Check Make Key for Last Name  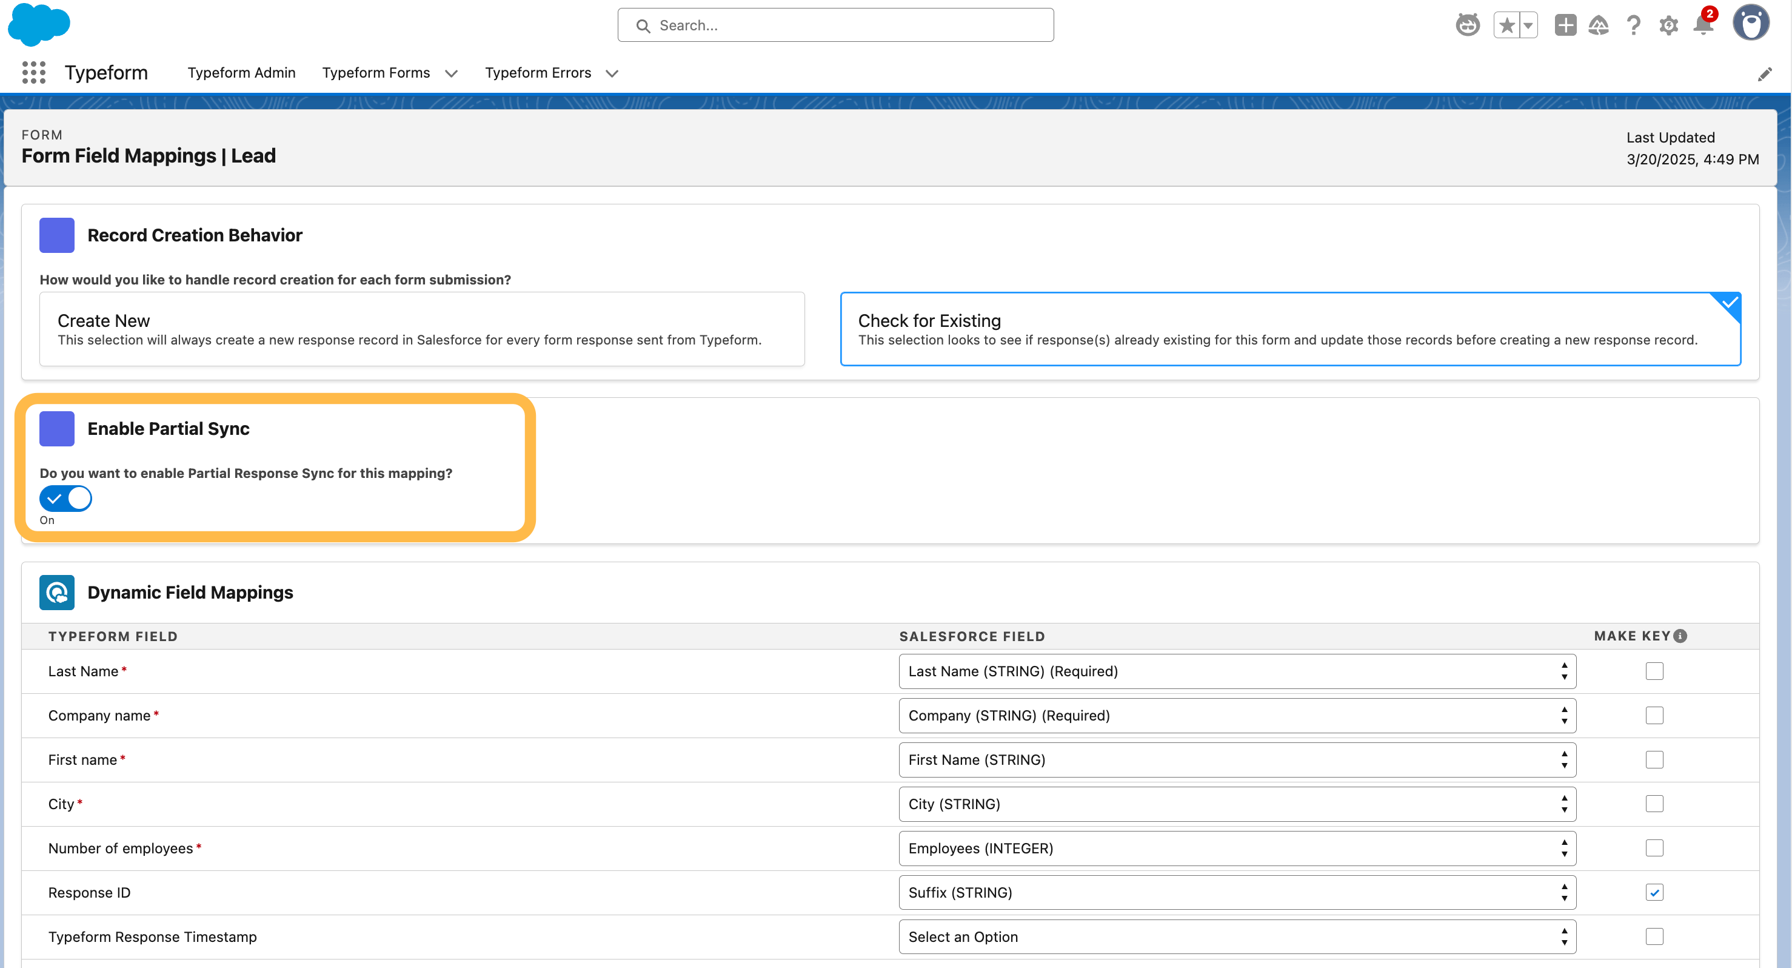1654,671
